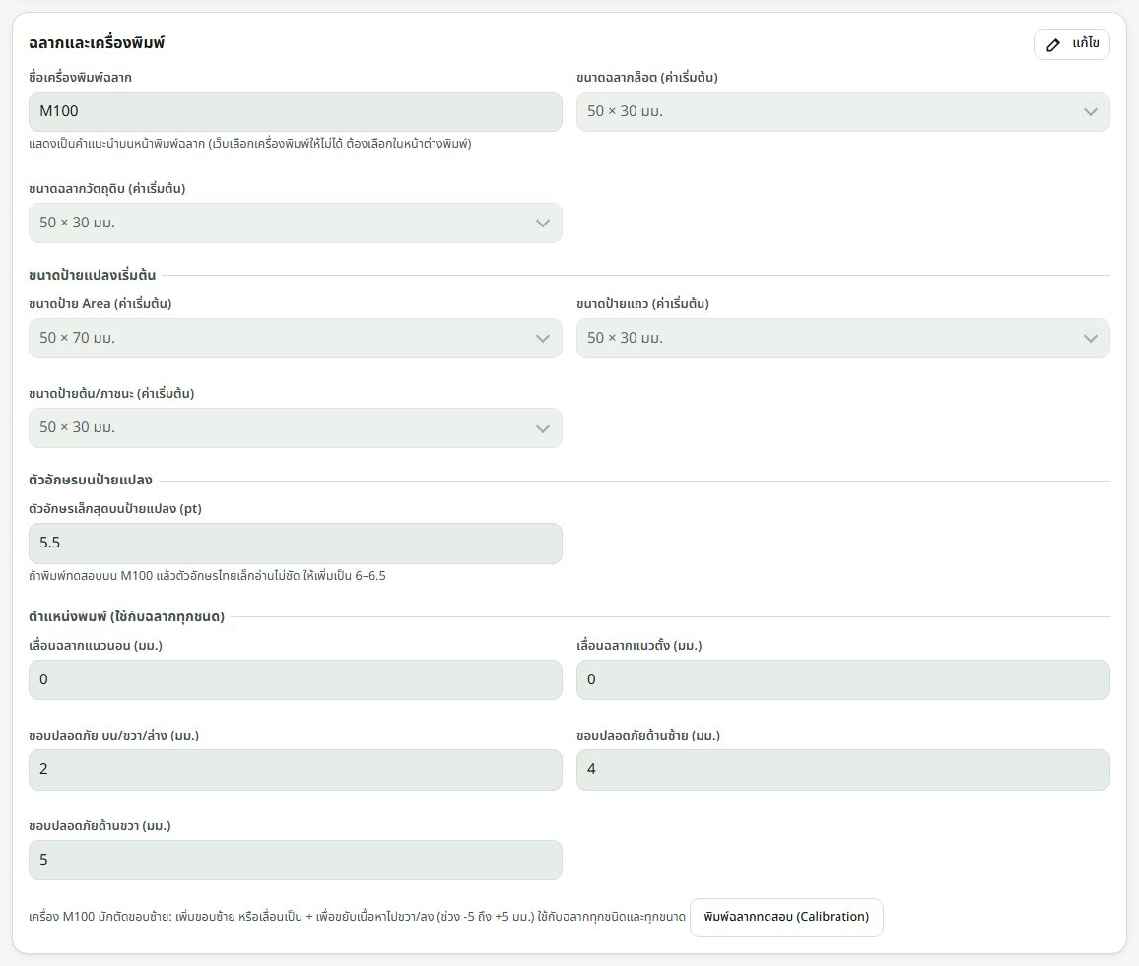Select the ตัวอักษรเล็กสุดบนป้ายแปลง (pt) field

[295, 544]
